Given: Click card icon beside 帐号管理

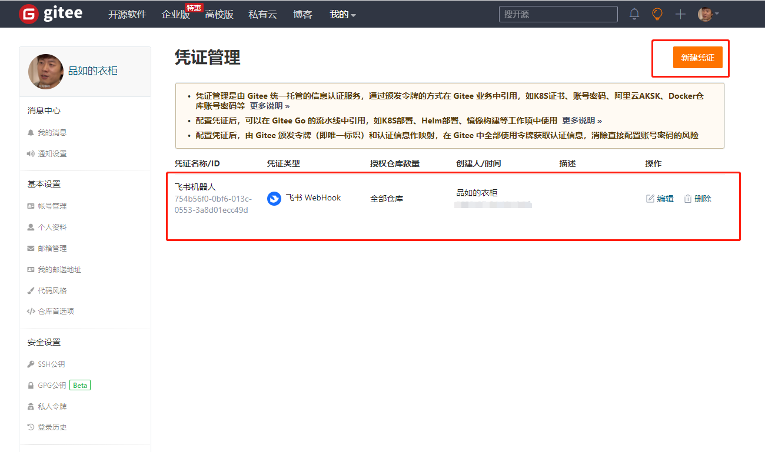Looking at the screenshot, I should [31, 206].
